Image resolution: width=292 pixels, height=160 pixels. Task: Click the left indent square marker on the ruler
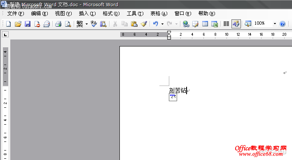pyautogui.click(x=169, y=38)
